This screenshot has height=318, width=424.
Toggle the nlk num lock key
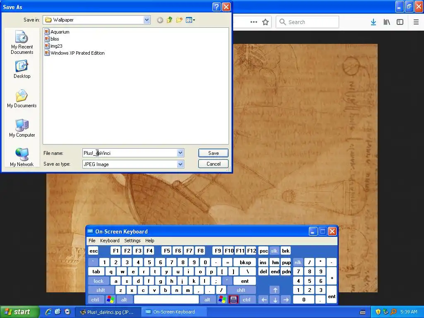click(x=298, y=262)
